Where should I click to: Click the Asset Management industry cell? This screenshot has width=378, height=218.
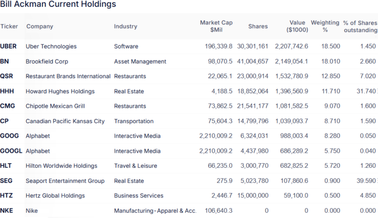click(140, 62)
